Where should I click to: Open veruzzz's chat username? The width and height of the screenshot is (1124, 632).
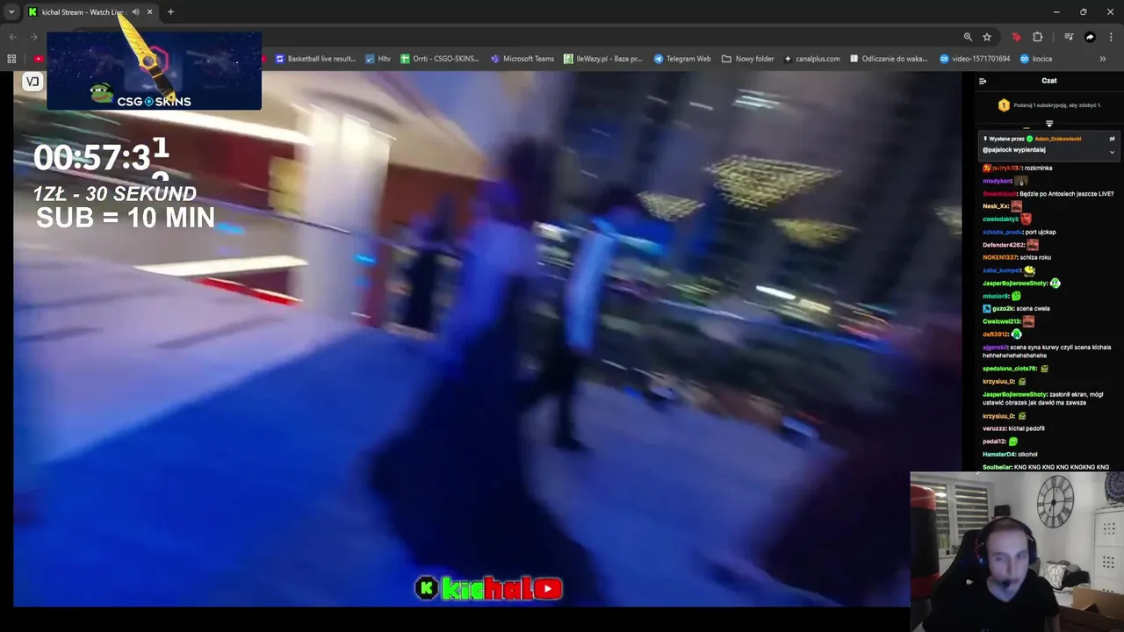point(994,428)
